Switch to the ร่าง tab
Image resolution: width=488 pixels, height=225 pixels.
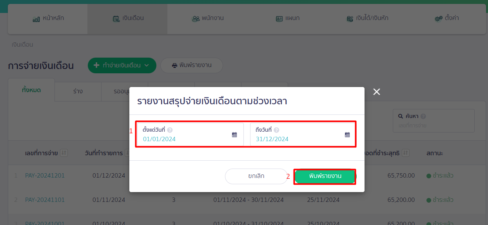point(78,91)
